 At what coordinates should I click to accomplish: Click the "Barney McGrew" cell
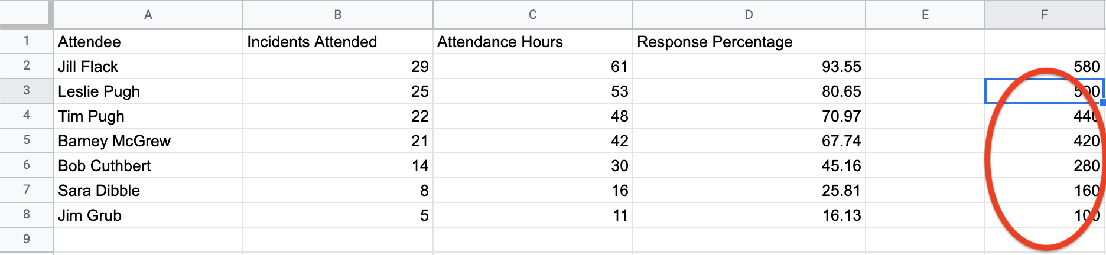(148, 141)
